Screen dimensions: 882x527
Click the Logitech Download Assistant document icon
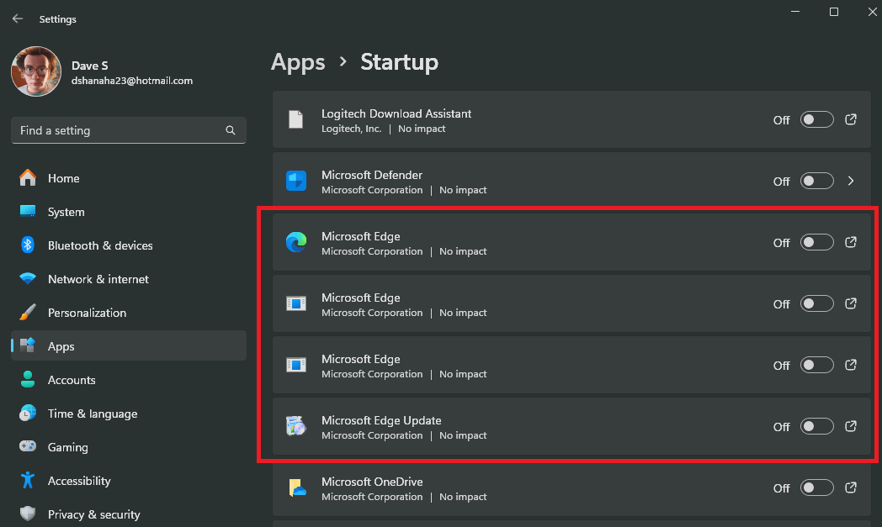[296, 119]
